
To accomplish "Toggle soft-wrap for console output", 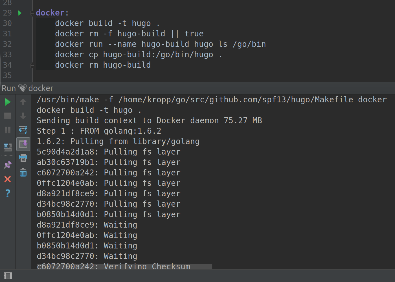I will [23, 130].
